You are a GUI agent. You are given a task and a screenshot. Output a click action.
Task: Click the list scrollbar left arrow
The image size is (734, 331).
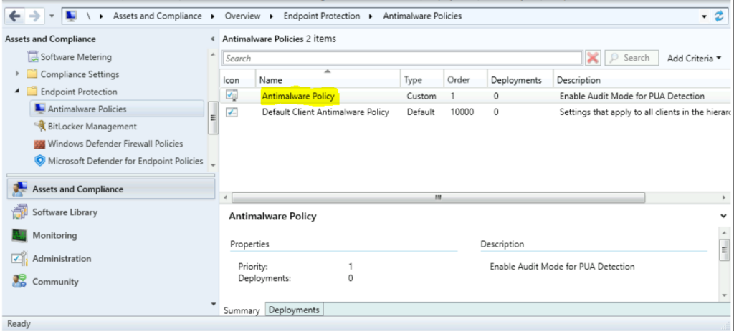[x=226, y=197]
